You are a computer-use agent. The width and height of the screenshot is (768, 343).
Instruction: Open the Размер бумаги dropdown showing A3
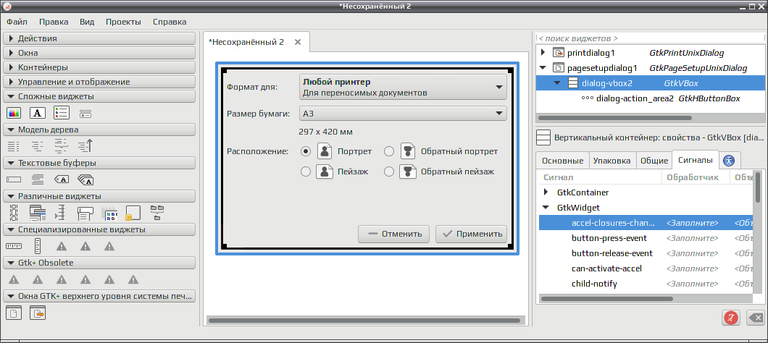[403, 114]
